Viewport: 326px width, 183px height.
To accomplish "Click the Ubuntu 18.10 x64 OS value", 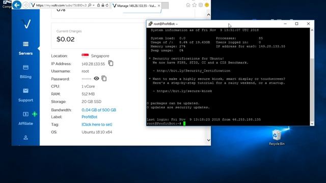I will click(97, 132).
